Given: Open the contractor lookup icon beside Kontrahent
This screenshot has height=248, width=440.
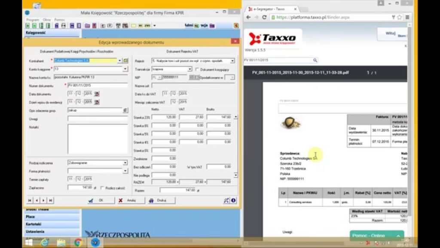Looking at the screenshot, I should pos(126,61).
